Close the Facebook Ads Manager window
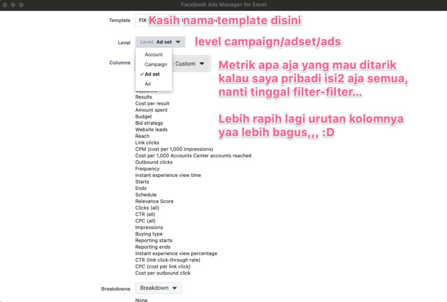The width and height of the screenshot is (447, 302). [5, 5]
